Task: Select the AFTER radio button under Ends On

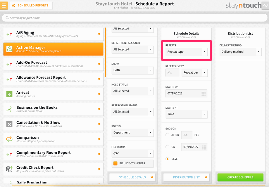Action: (x=168, y=135)
